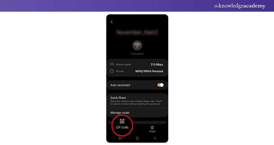The height and width of the screenshot is (145, 274).
Task: Open the QR code sharing option
Action: [x=122, y=124]
